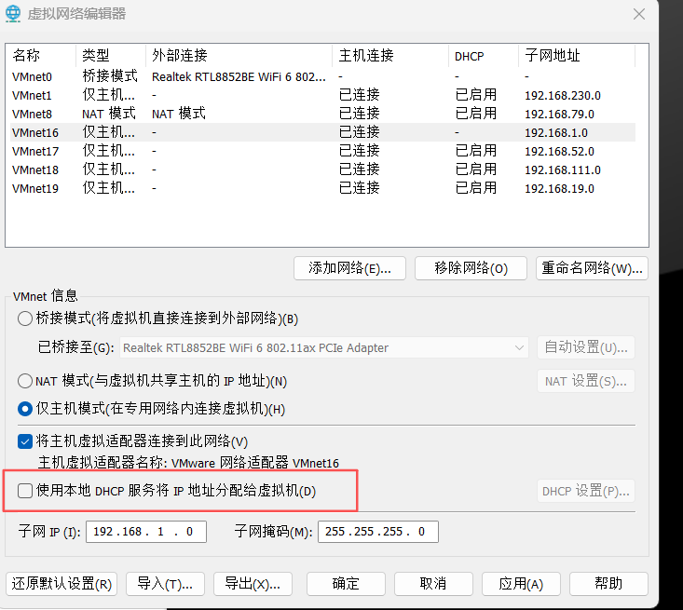The height and width of the screenshot is (610, 683).
Task: Enable 使用本地 DHCP 服务 checkbox
Action: click(x=25, y=491)
